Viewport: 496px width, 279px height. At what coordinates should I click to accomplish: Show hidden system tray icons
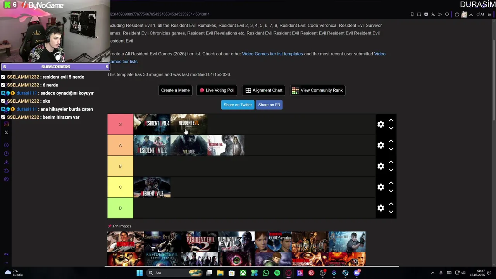tap(432, 273)
